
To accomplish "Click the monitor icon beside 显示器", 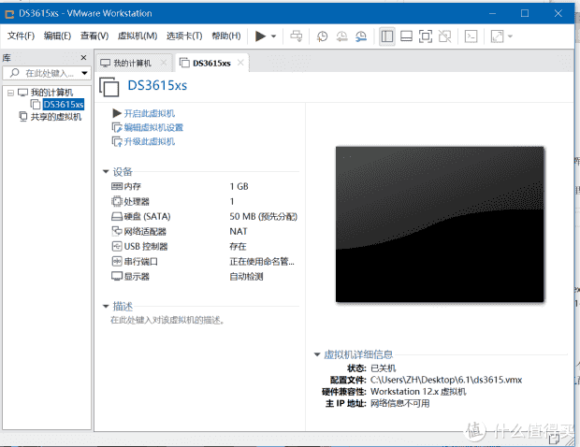I will pos(117,276).
